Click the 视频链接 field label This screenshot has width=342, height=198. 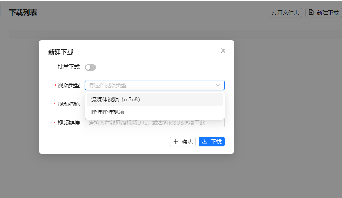pyautogui.click(x=69, y=123)
